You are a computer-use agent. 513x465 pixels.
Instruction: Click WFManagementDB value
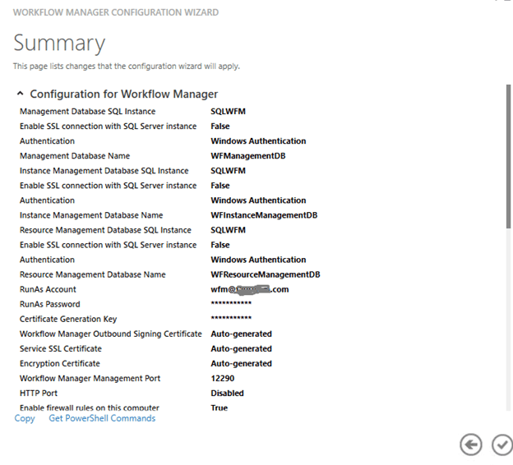[x=248, y=156]
